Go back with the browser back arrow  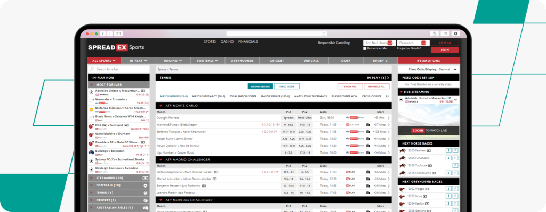click(103, 33)
